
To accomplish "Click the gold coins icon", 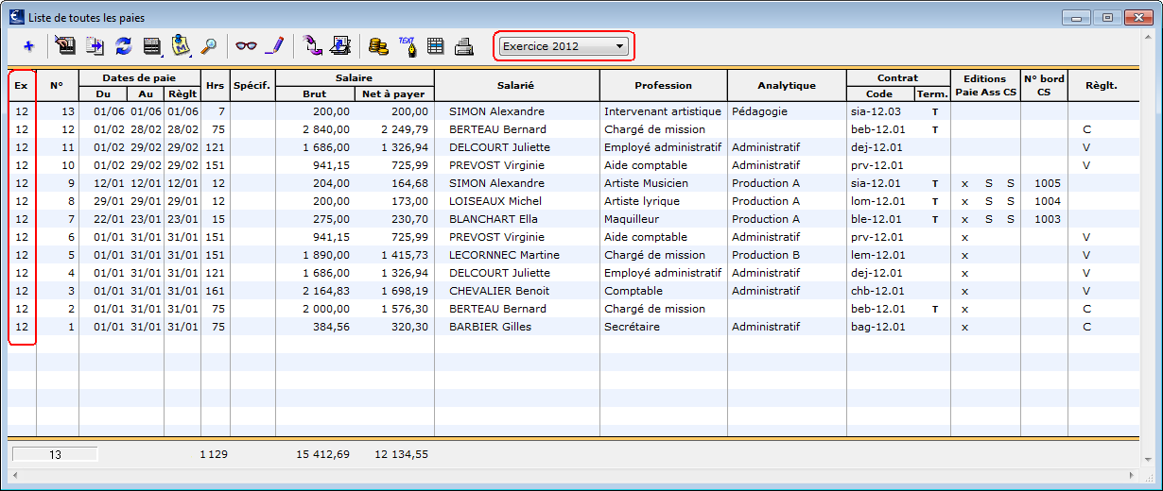I will [378, 45].
